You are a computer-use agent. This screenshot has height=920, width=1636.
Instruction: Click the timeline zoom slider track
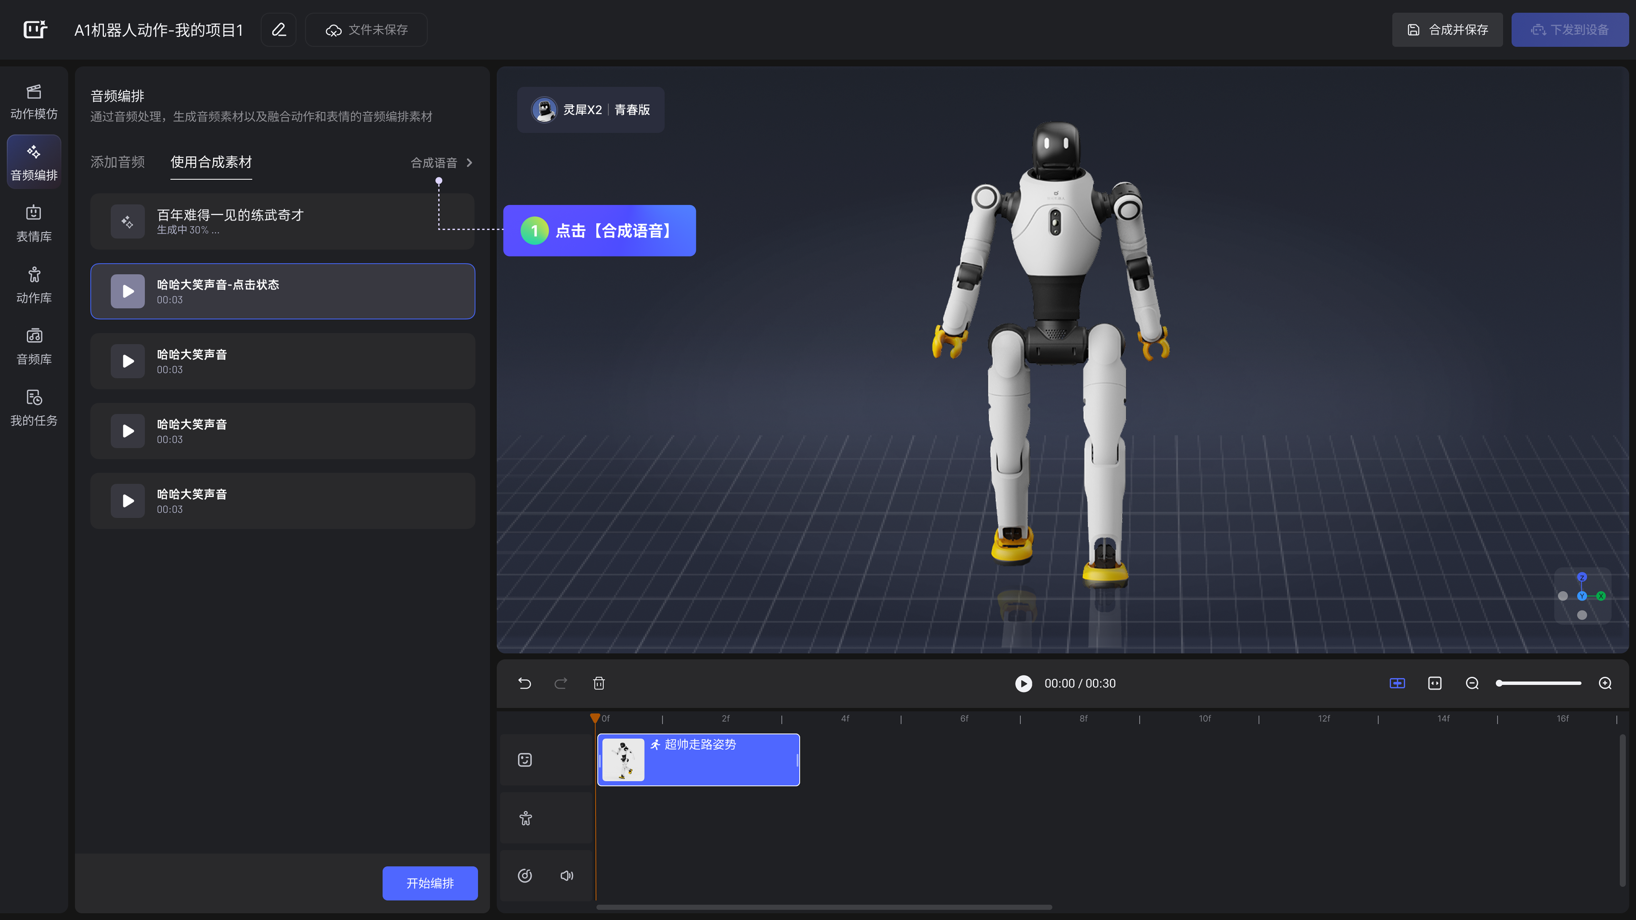1540,683
